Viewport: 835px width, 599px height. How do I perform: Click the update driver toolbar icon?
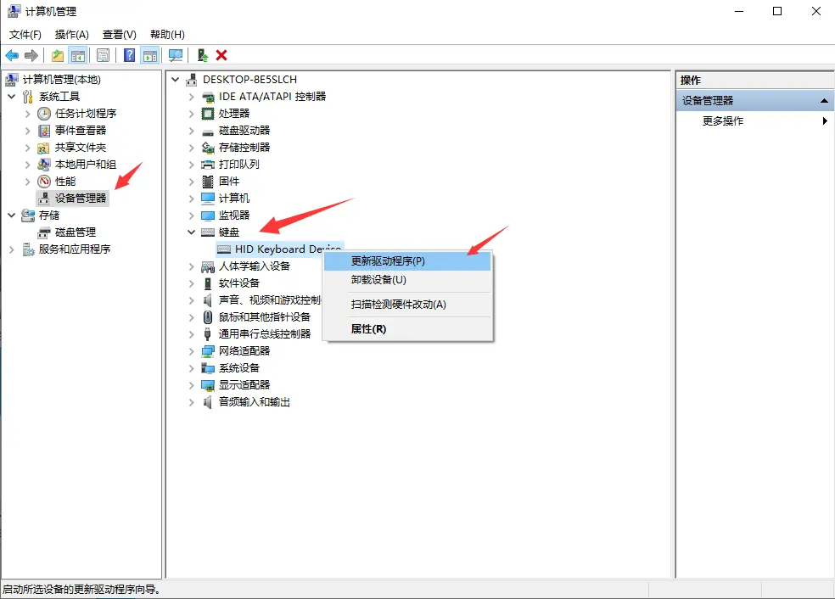coord(202,55)
